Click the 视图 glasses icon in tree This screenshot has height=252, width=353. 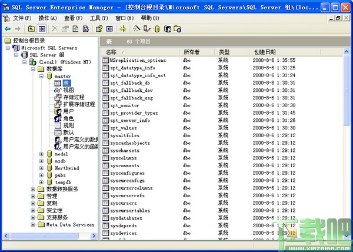58,90
